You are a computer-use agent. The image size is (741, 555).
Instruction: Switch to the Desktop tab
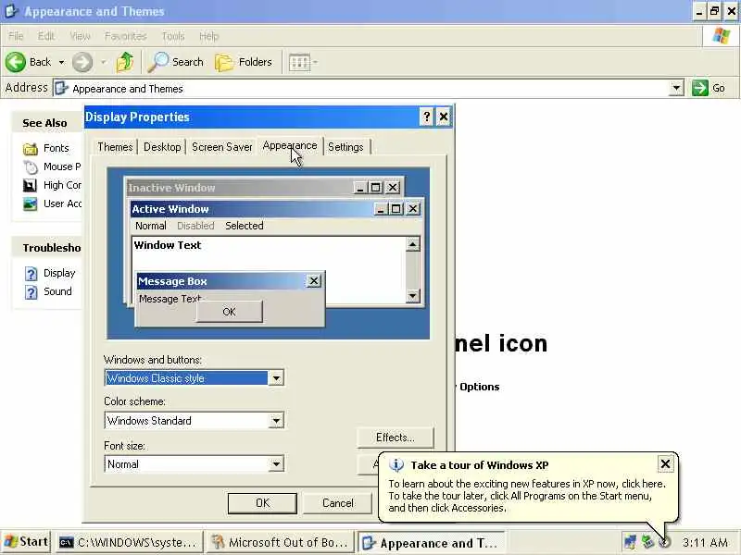(162, 147)
